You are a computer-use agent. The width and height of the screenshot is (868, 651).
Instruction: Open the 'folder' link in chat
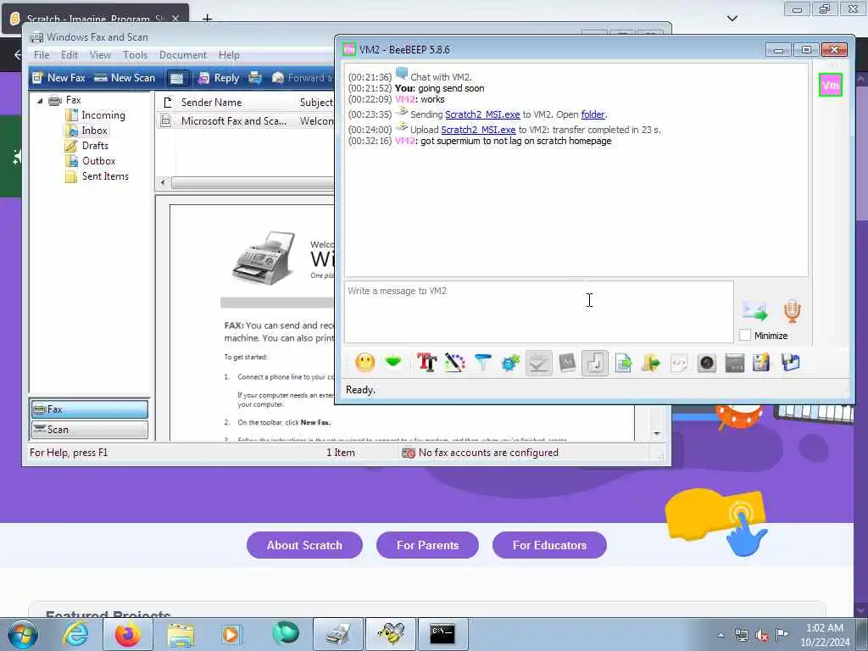point(593,114)
